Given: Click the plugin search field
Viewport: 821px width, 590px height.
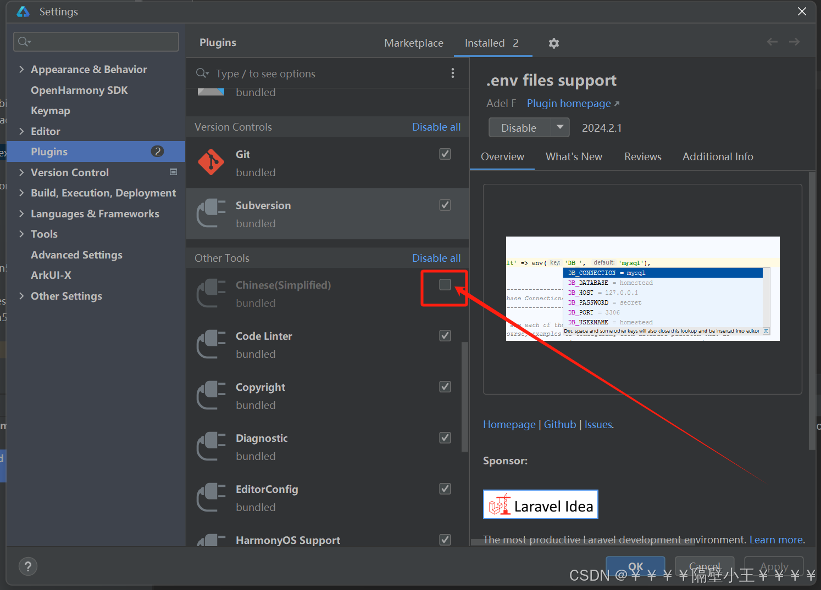Looking at the screenshot, I should coord(328,73).
